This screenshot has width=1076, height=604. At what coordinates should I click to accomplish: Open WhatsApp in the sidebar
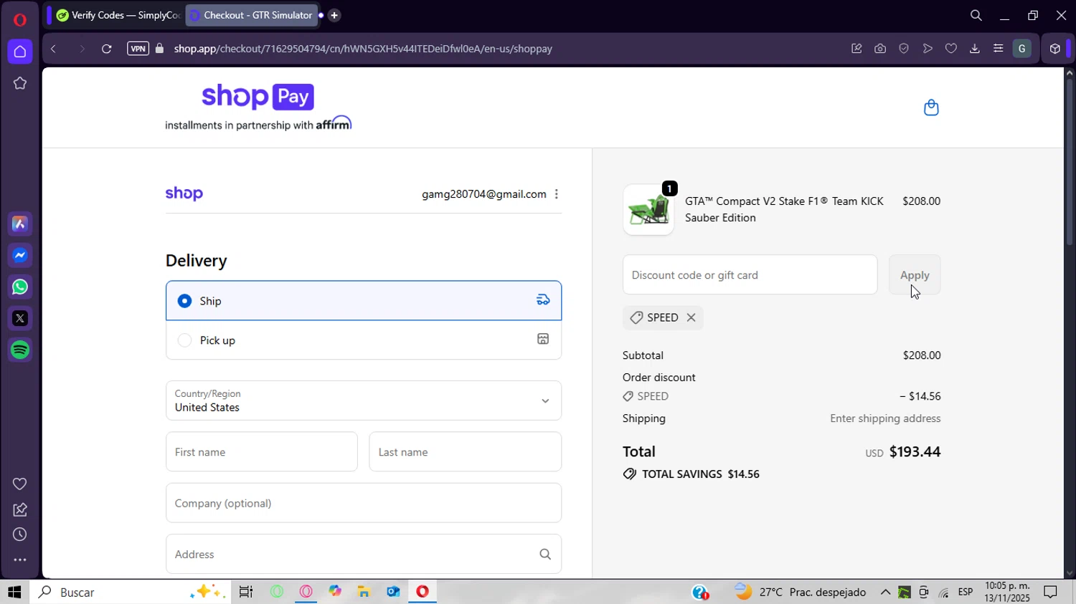tap(20, 287)
